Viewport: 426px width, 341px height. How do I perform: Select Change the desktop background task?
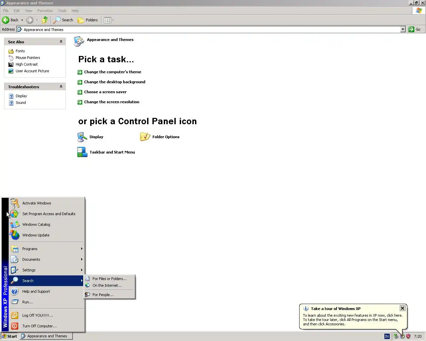(115, 82)
